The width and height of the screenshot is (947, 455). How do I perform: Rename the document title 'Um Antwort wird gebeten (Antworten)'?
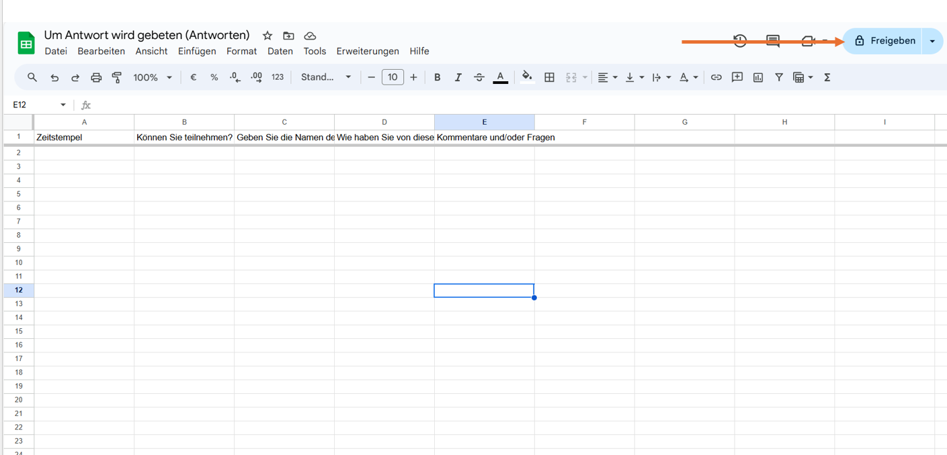pos(147,35)
